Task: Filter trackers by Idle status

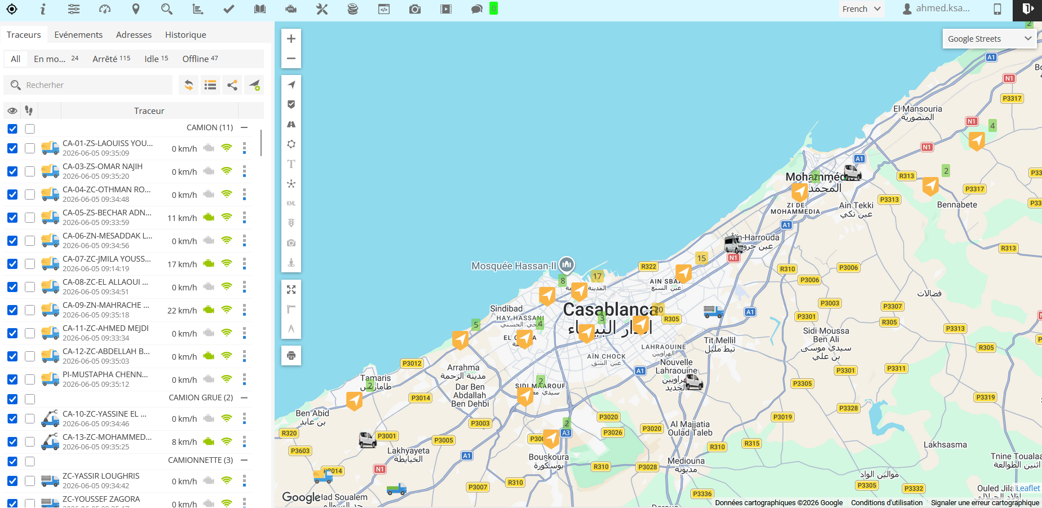Action: (156, 59)
